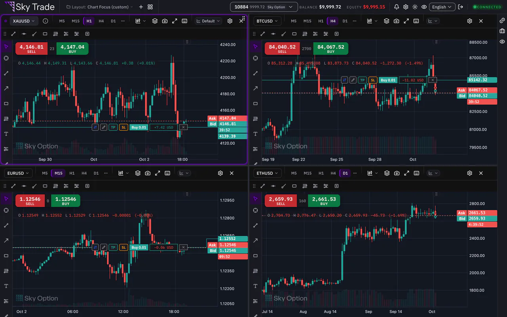Reverse XAUUSD position with arrows icon
The image size is (507, 317).
click(95, 127)
